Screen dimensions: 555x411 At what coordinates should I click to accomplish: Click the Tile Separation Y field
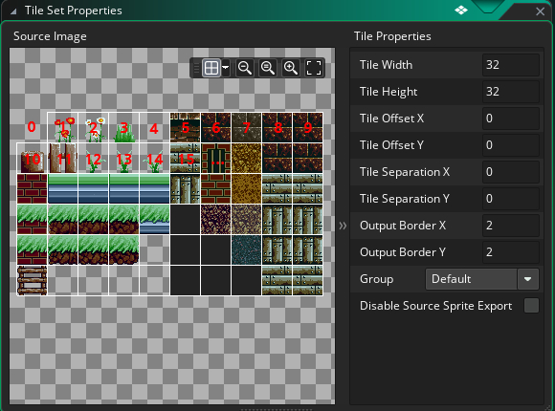pos(510,199)
